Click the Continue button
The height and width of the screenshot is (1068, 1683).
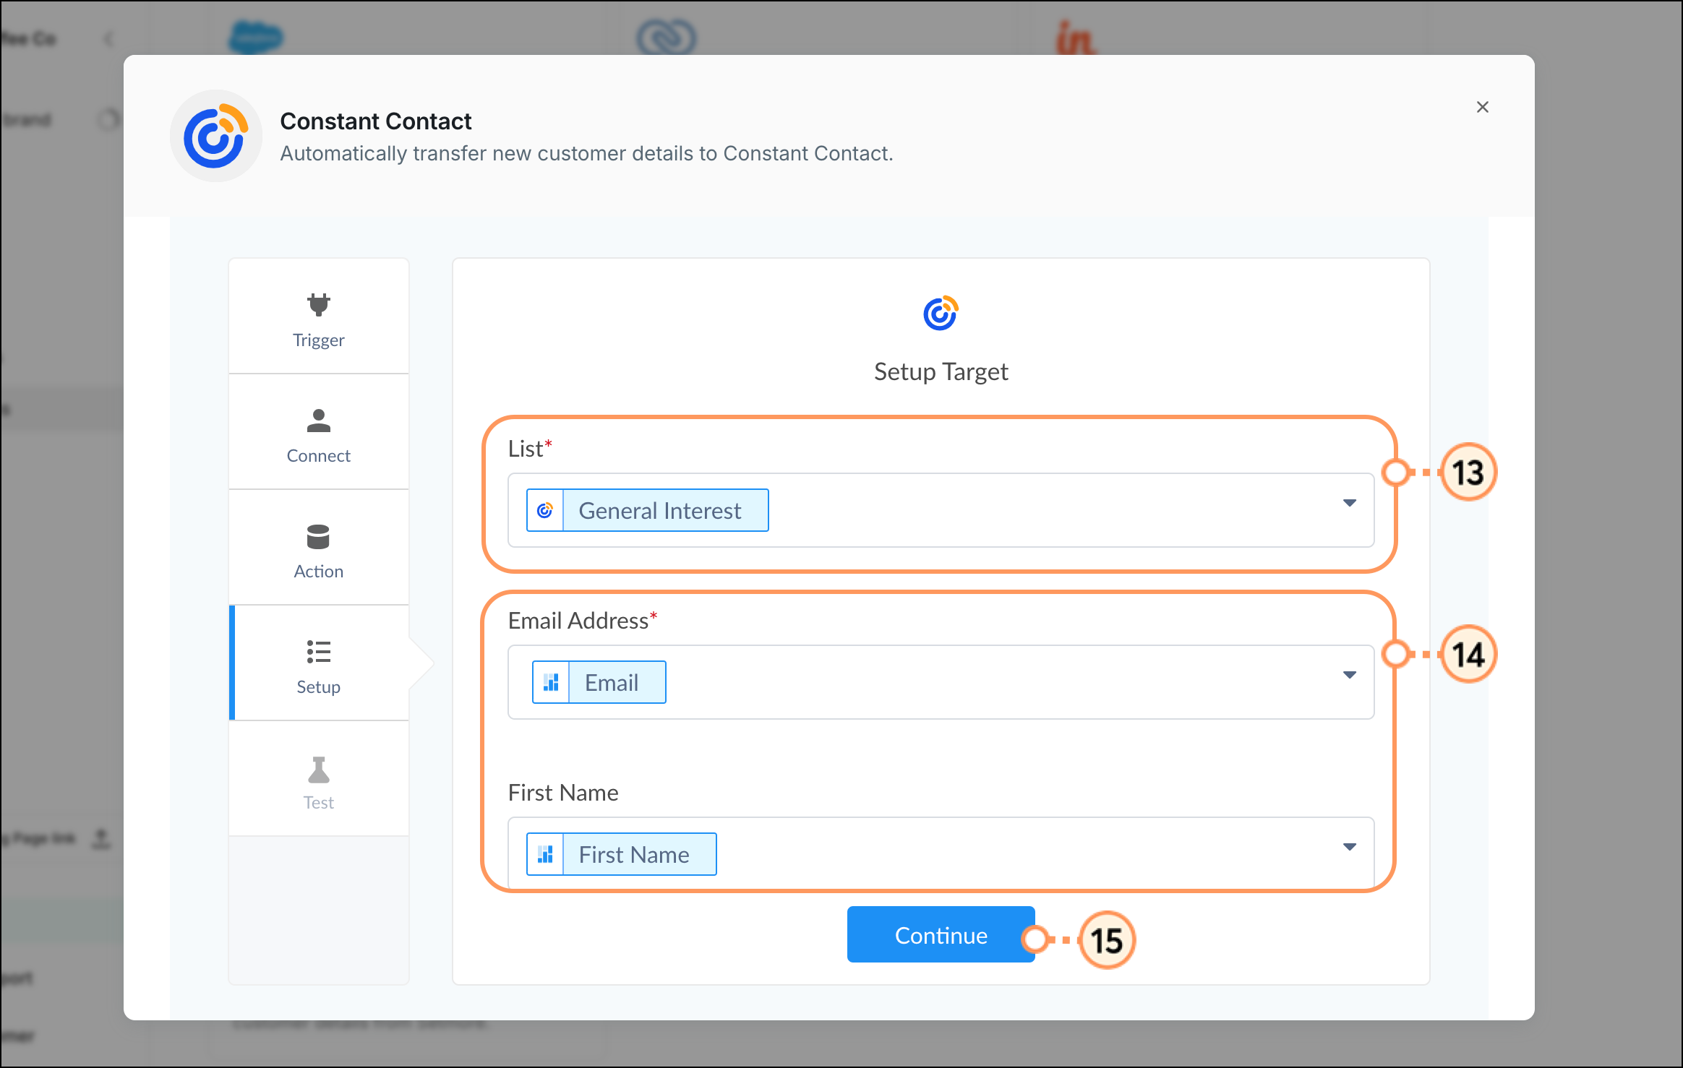[x=941, y=934]
